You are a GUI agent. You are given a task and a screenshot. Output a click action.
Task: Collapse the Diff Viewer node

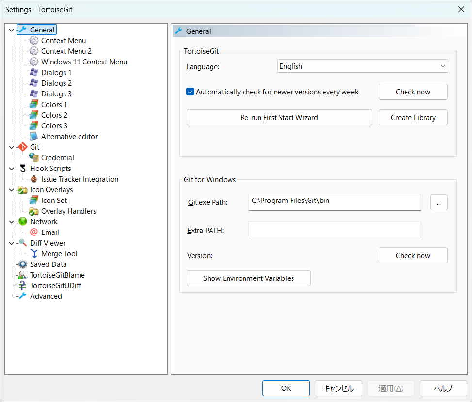12,243
